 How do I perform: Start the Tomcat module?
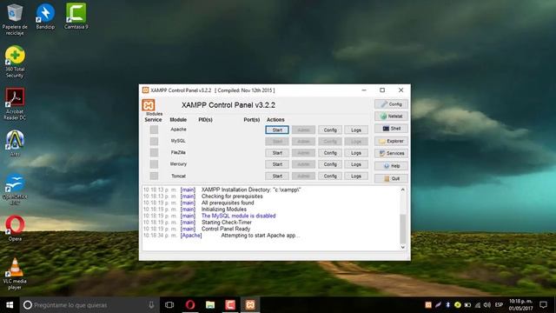pos(277,176)
